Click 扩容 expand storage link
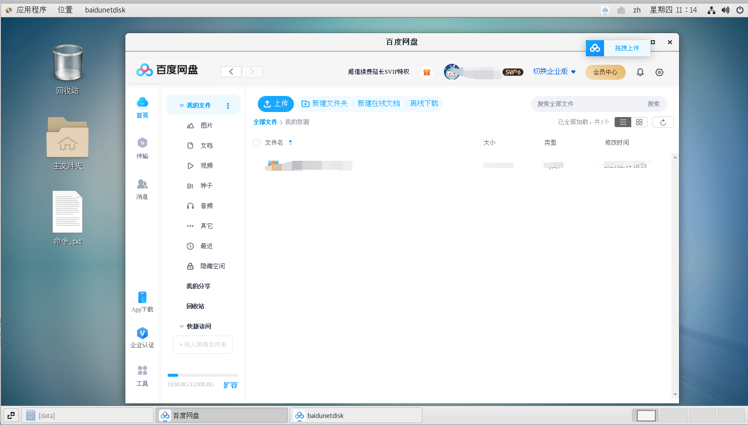Screen dimensions: 748x425 pos(231,385)
